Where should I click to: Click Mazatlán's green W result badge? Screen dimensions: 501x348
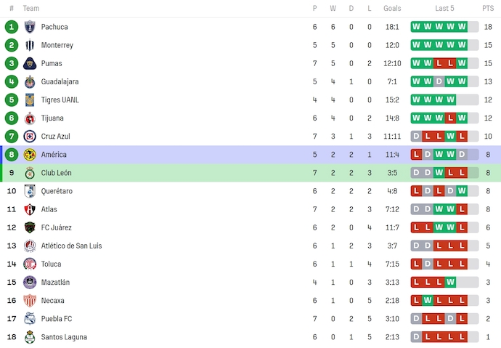[450, 282]
